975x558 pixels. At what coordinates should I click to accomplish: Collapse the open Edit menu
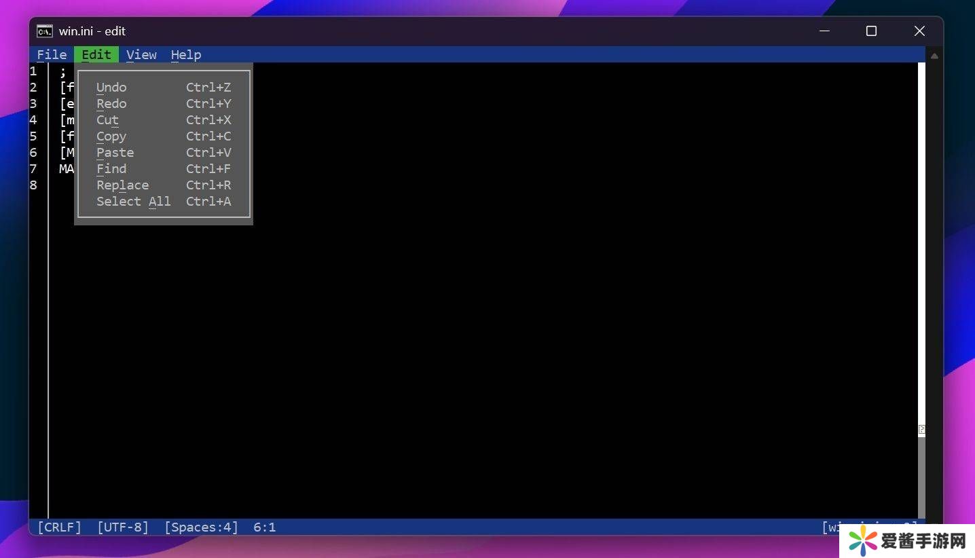(x=96, y=55)
